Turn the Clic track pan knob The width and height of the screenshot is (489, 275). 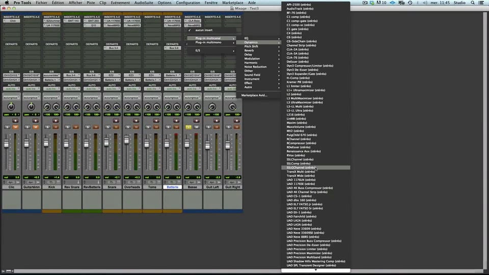[11, 107]
